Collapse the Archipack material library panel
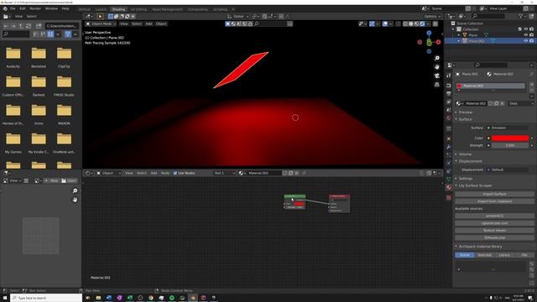 tap(479, 247)
